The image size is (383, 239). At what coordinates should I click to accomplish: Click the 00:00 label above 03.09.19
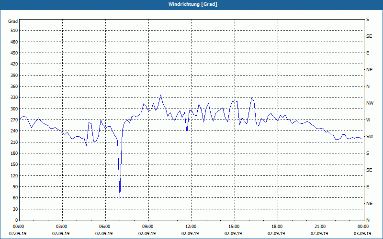click(364, 226)
